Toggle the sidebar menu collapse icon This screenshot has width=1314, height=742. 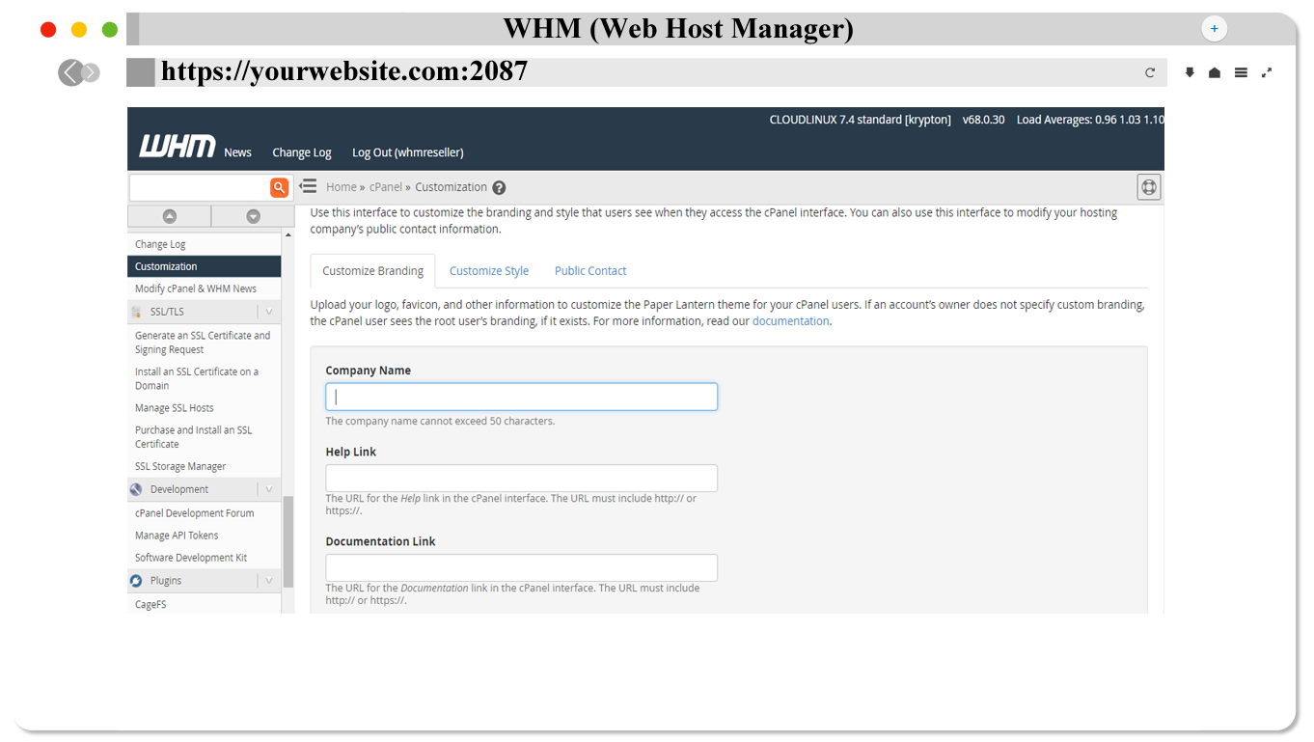coord(308,186)
